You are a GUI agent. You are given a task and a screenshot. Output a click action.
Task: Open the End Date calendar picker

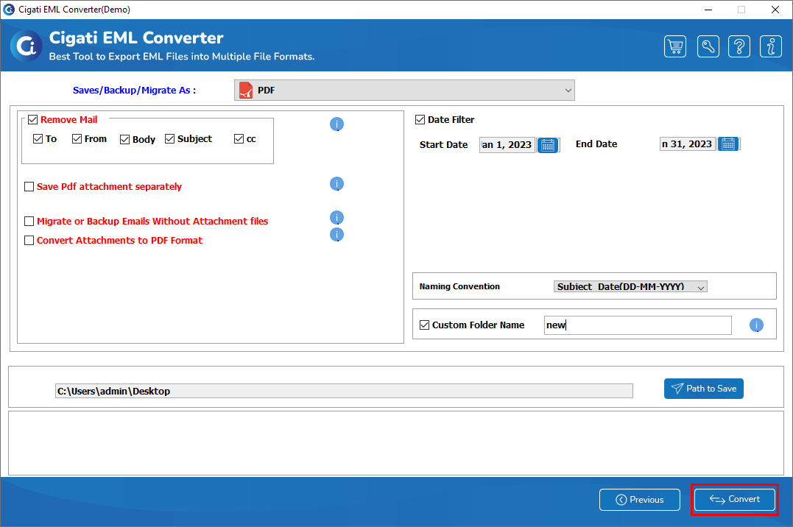(x=728, y=144)
